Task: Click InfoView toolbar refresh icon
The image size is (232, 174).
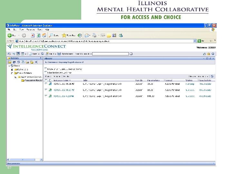Action: (43, 54)
